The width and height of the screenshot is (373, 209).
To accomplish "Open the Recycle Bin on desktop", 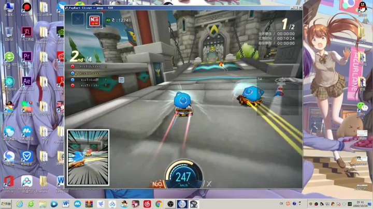I will pos(9,34).
